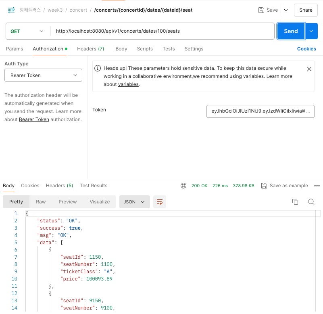Viewport: 323px width, 314px height.
Task: Click the 200 OK status text
Action: coord(199,186)
